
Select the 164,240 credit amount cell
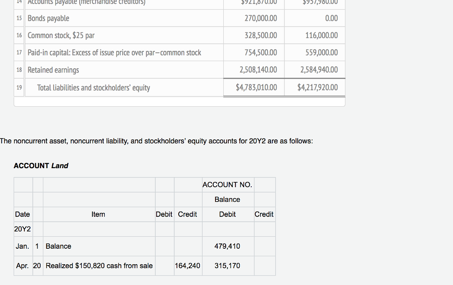[x=188, y=266]
